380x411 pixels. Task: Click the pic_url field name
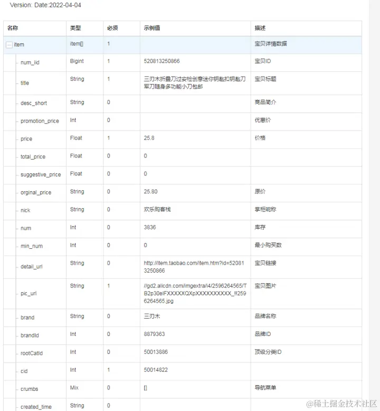[28, 293]
